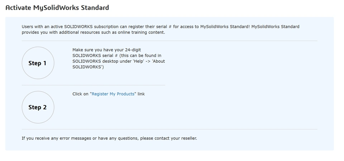Click the Step 1 serial number instructions
The height and width of the screenshot is (161, 344).
118,58
